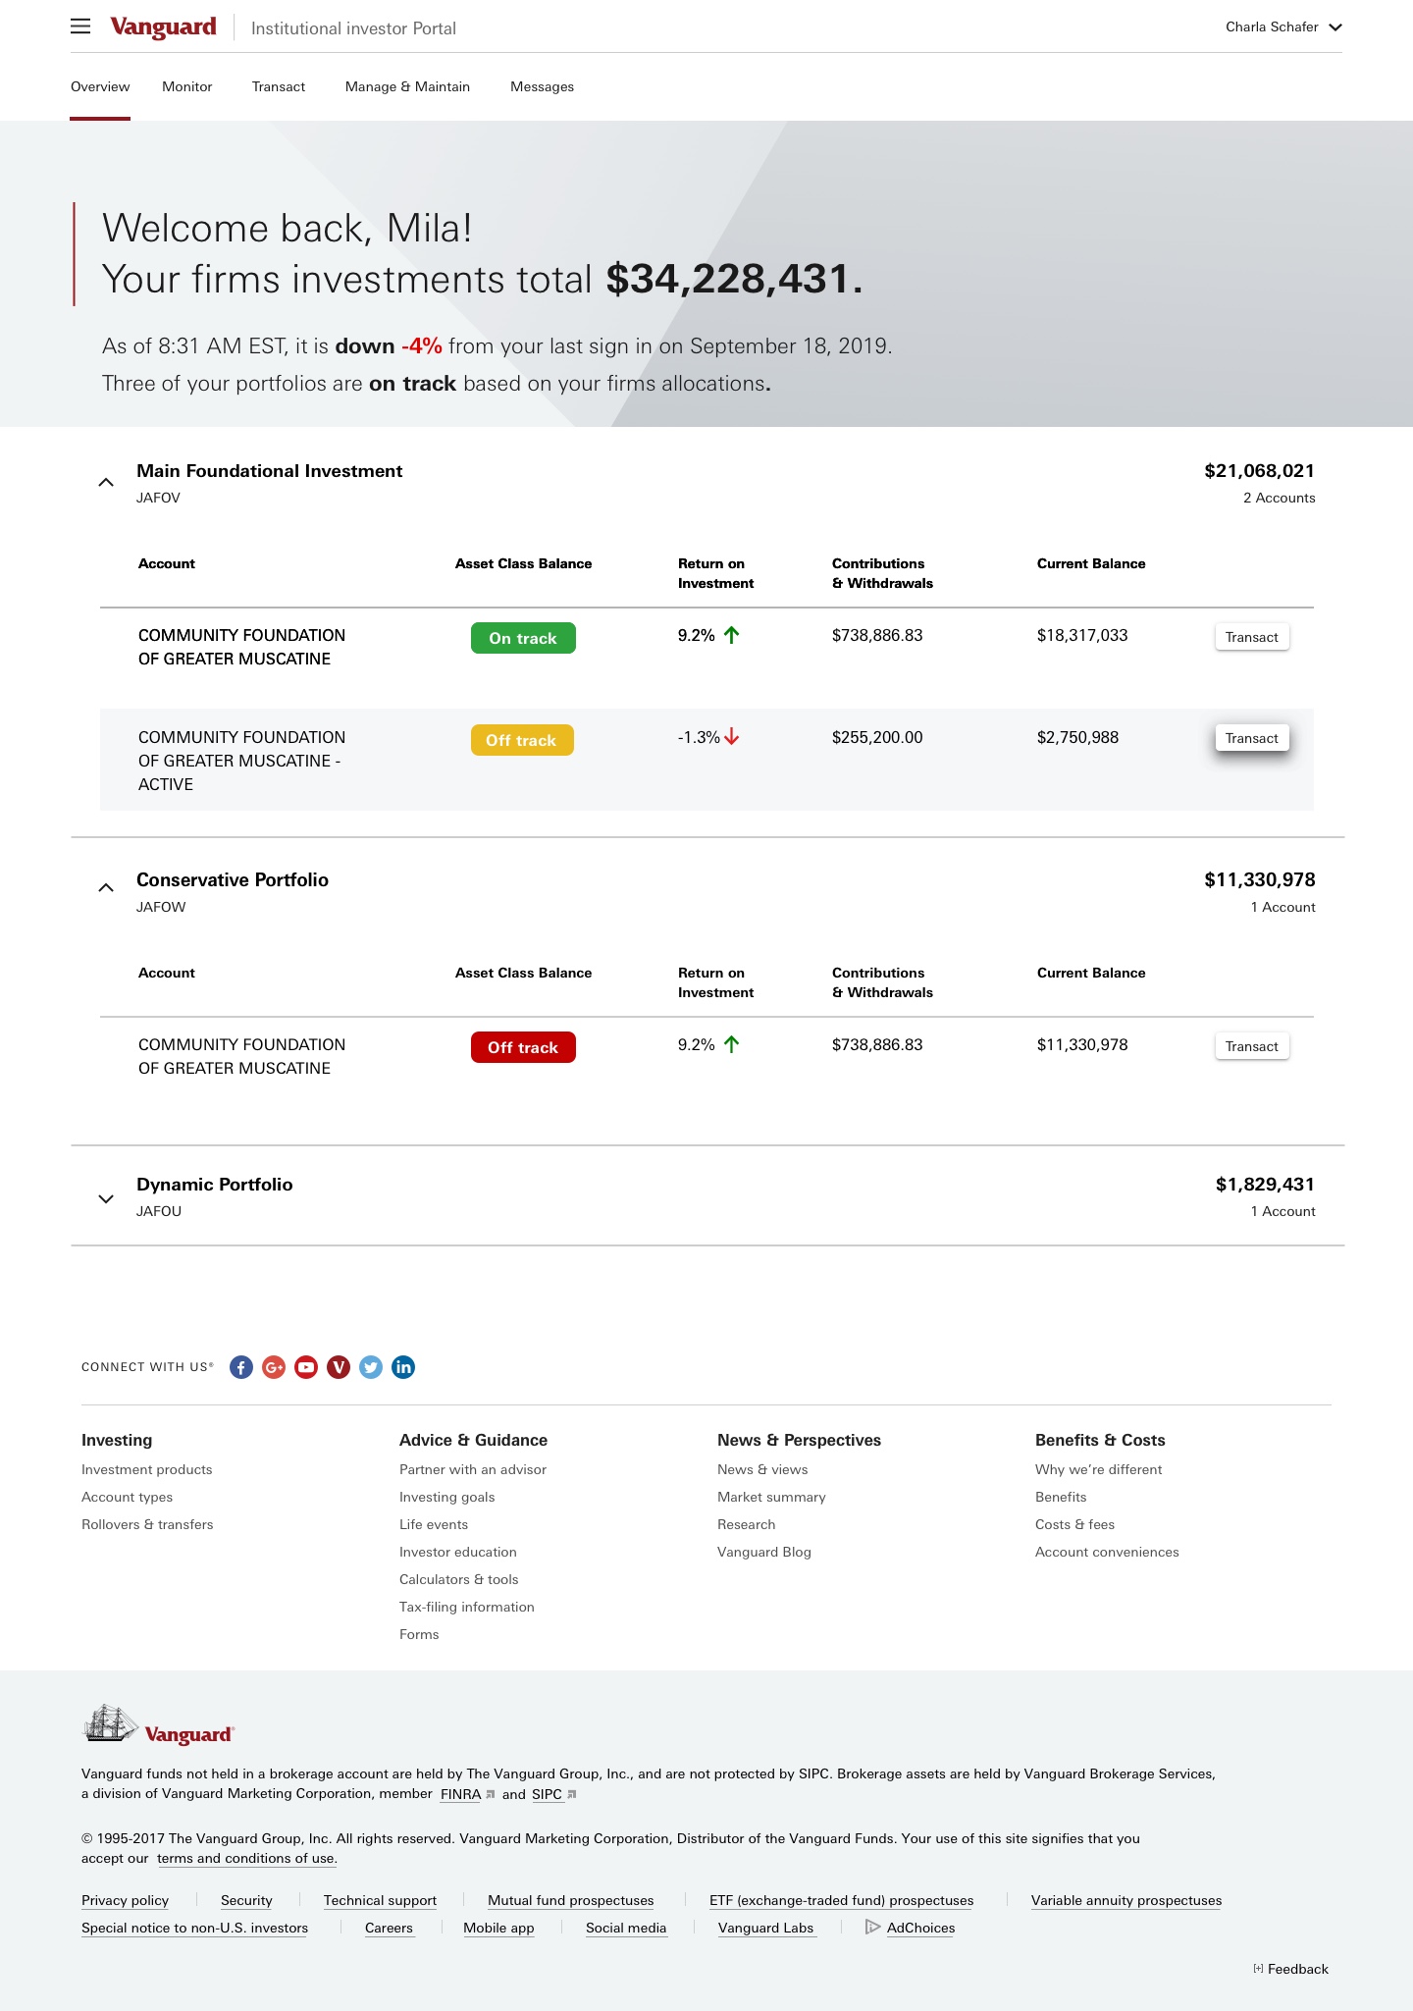Image resolution: width=1413 pixels, height=2011 pixels.
Task: Open Security link in footer
Action: [x=246, y=1900]
